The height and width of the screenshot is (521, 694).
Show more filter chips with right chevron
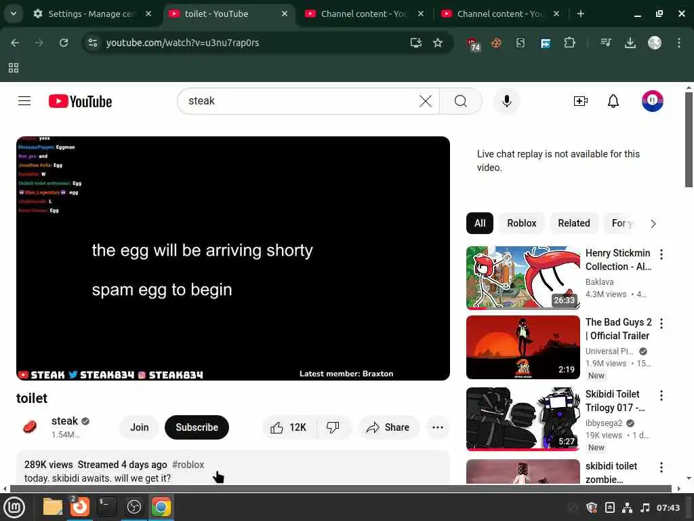653,224
